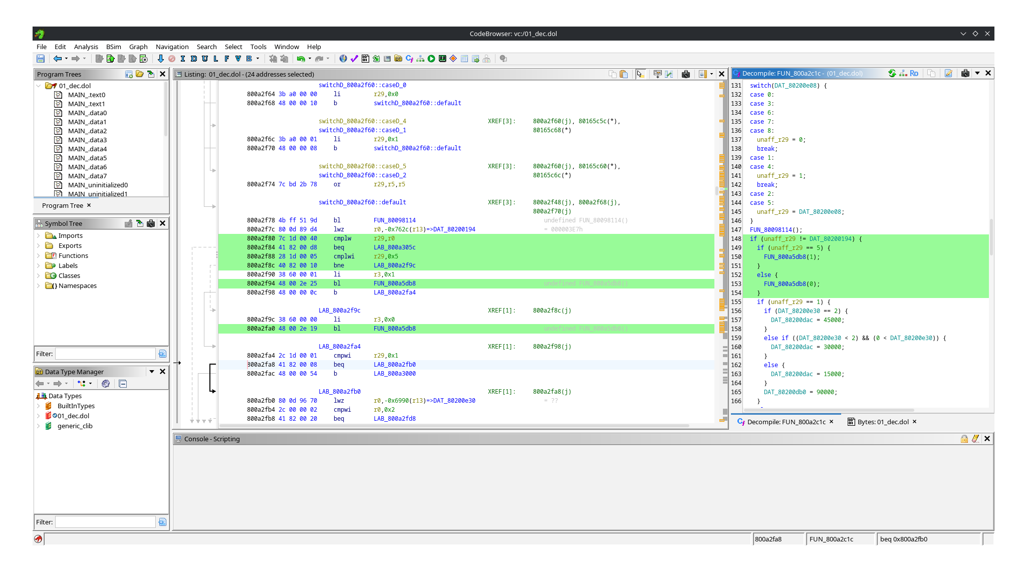This screenshot has height=584, width=1027.
Task: Click the Save program icon
Action: coord(41,59)
